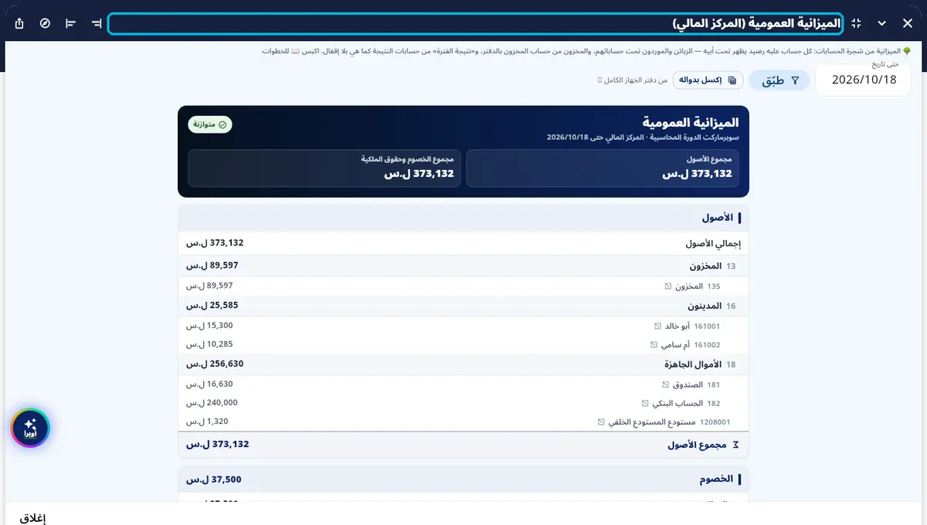The width and height of the screenshot is (927, 525).
Task: Open ledger icon beside الحساب البنكي
Action: tap(646, 403)
